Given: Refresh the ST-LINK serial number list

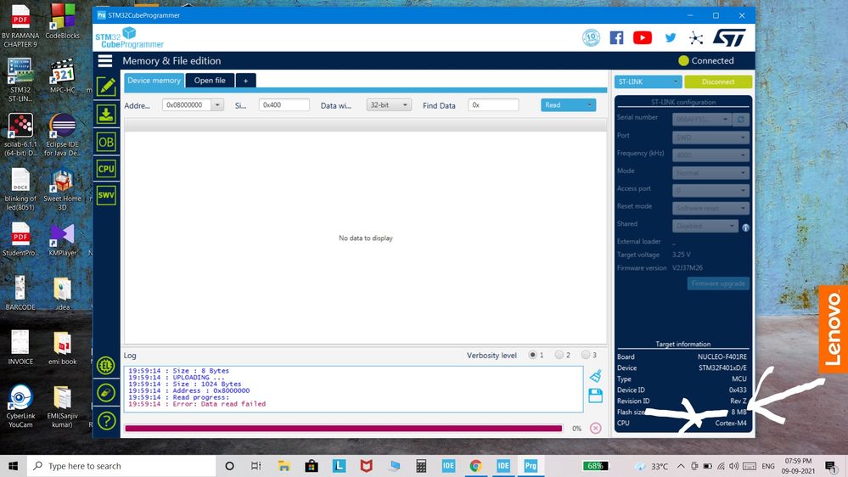Looking at the screenshot, I should tap(741, 119).
